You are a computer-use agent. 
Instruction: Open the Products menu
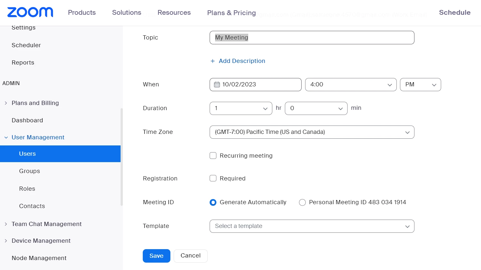click(82, 13)
